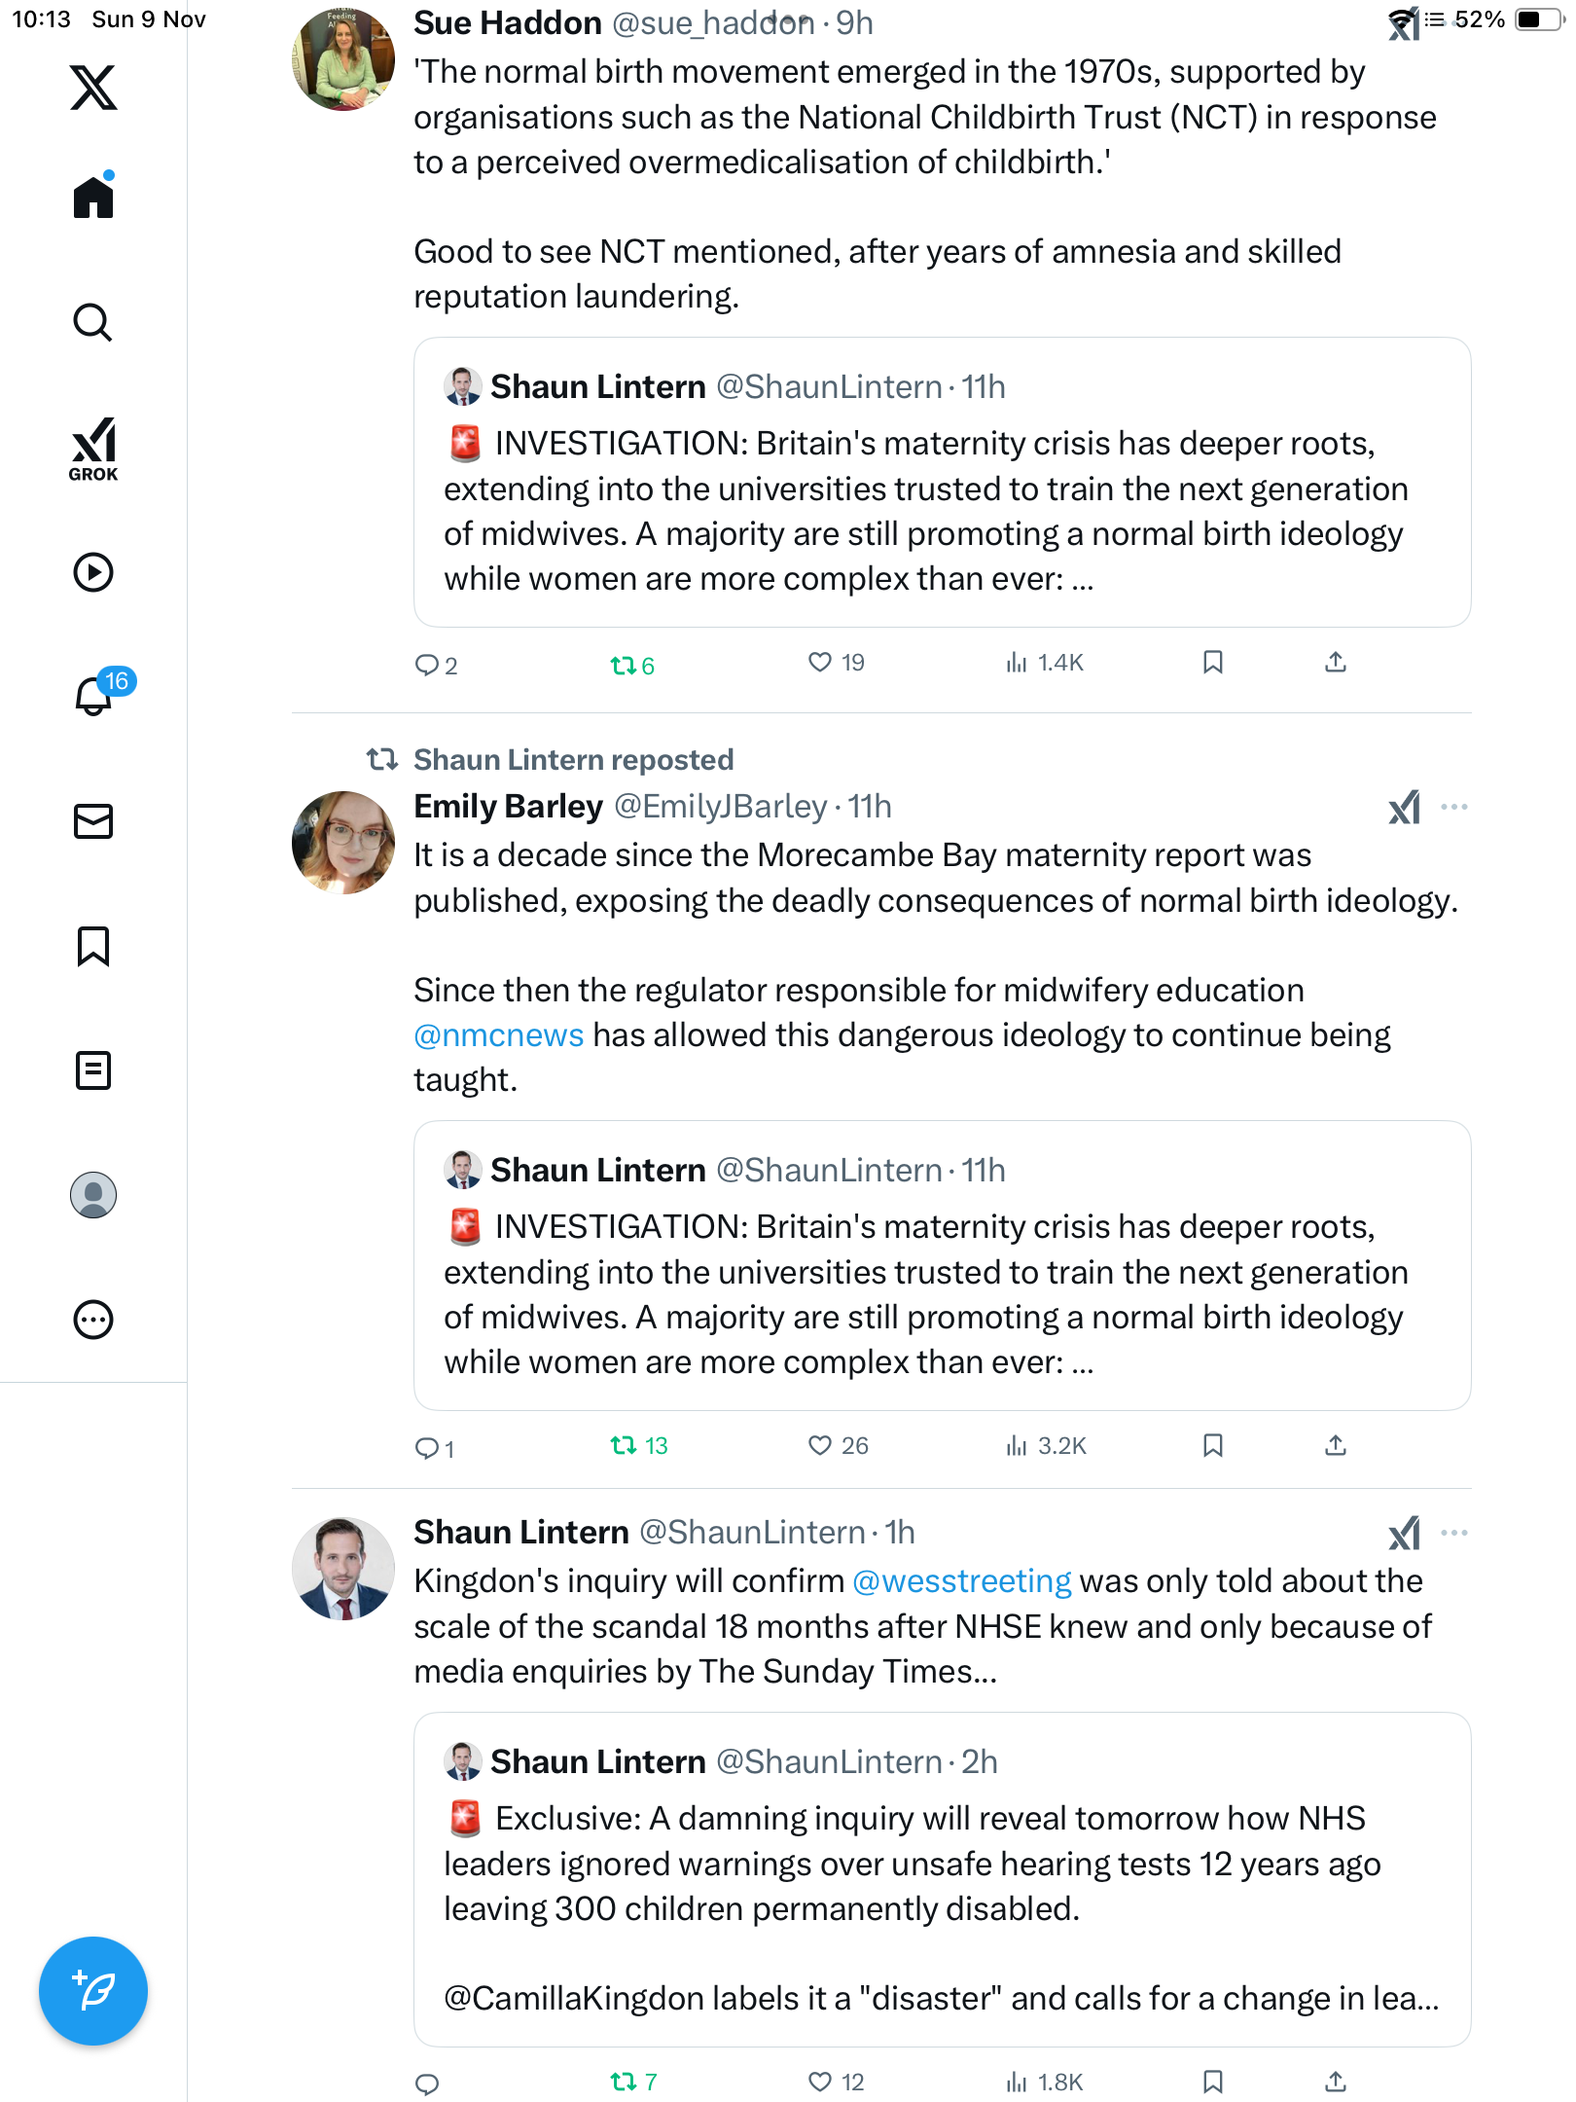This screenshot has width=1576, height=2102.
Task: Open Lists in the sidebar
Action: pyautogui.click(x=93, y=1070)
